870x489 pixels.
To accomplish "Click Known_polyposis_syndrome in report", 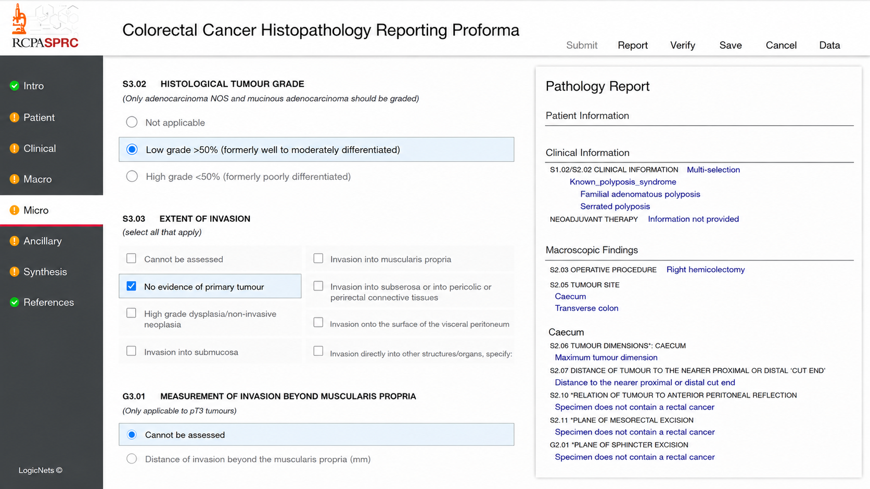I will (x=623, y=182).
